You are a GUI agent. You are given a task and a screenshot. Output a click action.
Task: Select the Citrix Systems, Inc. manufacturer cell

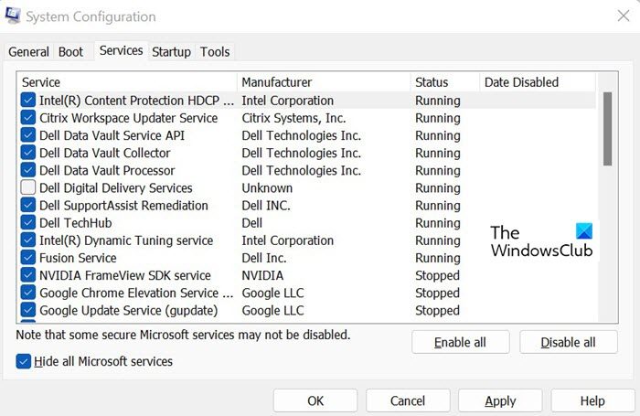click(x=293, y=118)
